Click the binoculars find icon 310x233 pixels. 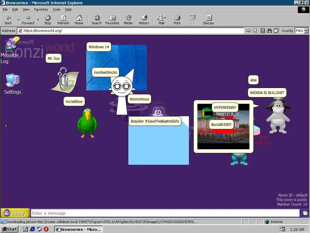coord(269,31)
